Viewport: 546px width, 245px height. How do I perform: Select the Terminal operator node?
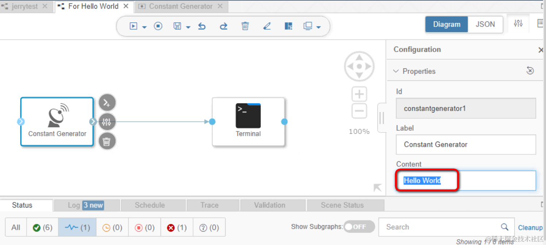click(248, 122)
